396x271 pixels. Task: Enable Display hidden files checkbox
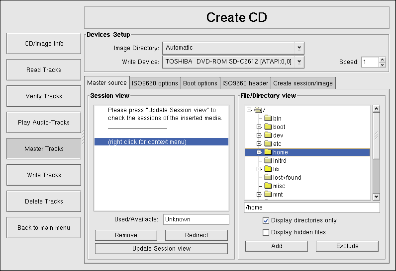coord(266,232)
